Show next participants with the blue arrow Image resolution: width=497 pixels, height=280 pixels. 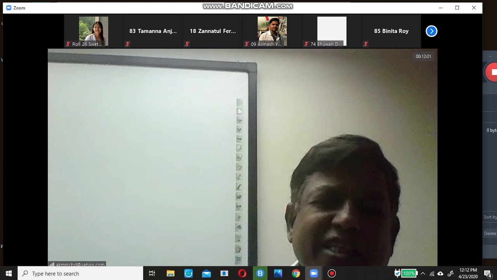431,31
